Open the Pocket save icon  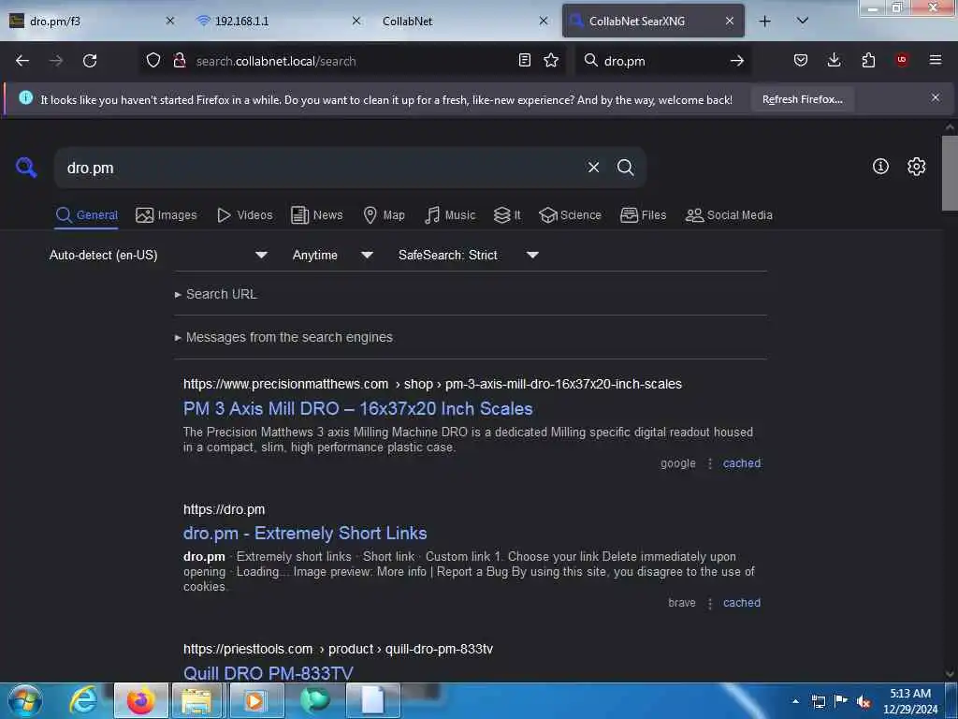click(x=801, y=60)
